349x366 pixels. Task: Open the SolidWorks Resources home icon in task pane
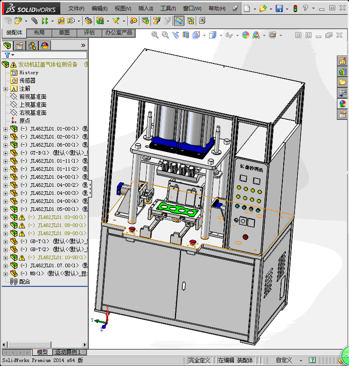(x=343, y=61)
